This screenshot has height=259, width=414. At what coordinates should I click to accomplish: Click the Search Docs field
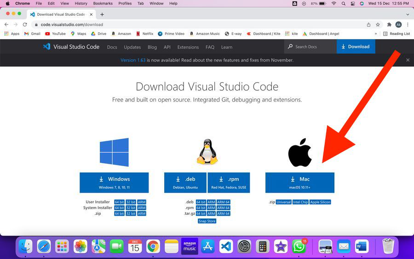point(310,46)
